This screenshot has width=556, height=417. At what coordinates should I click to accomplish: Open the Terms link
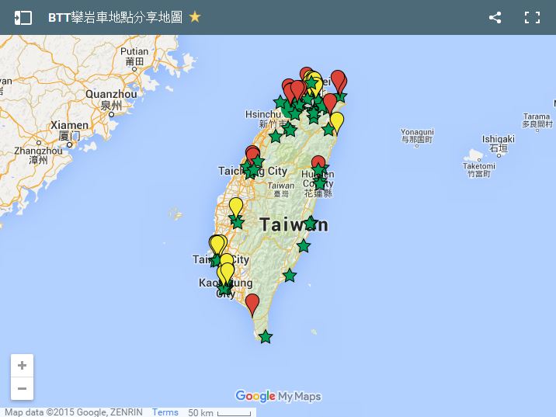[165, 412]
